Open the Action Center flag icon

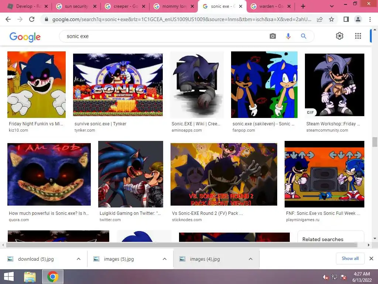(x=343, y=277)
